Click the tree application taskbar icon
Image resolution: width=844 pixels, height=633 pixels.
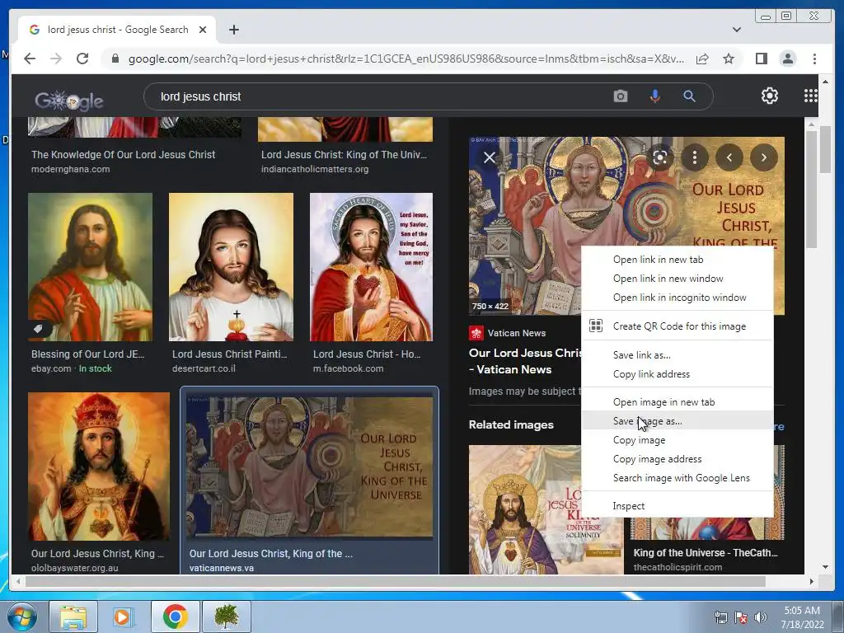[227, 617]
